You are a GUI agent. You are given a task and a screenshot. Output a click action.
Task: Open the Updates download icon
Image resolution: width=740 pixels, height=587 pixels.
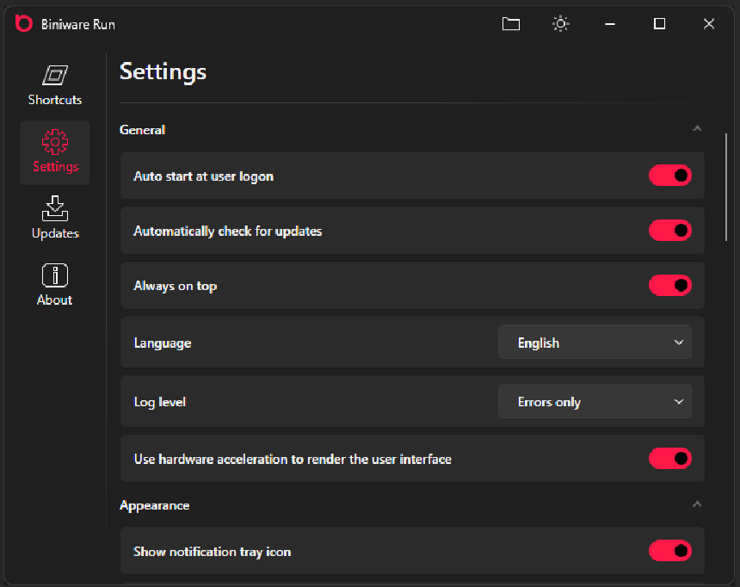pos(55,208)
